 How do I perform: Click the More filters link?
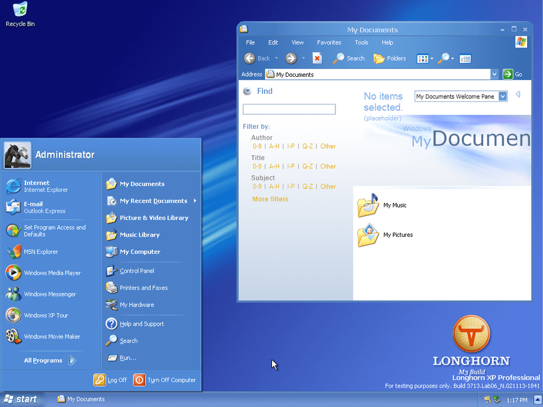tap(270, 199)
